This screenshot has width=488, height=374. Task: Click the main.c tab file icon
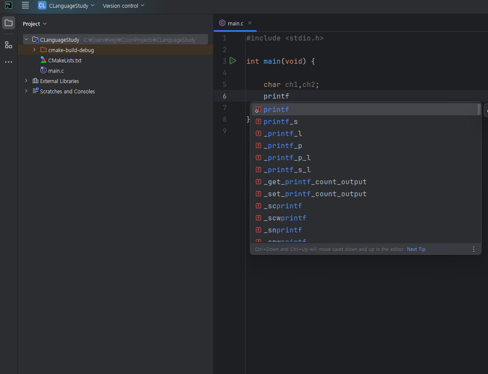[222, 23]
